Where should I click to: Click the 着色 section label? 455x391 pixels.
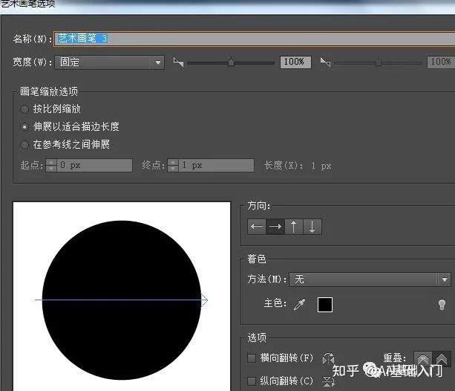(x=257, y=259)
